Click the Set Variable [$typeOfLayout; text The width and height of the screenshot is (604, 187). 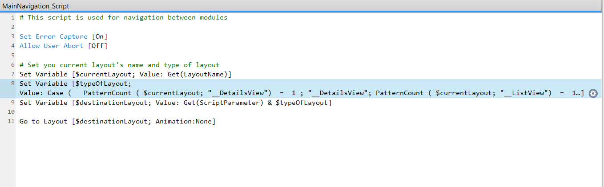[76, 84]
